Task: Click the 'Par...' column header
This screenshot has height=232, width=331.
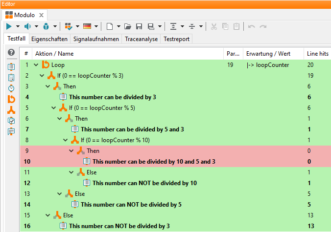Action: (233, 54)
